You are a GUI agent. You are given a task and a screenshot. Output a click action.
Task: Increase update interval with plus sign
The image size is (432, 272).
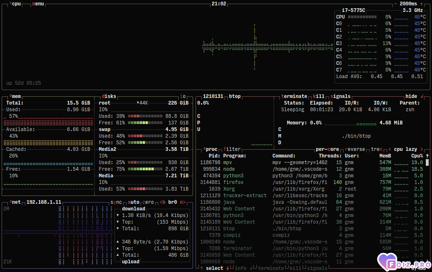pyautogui.click(x=422, y=4)
